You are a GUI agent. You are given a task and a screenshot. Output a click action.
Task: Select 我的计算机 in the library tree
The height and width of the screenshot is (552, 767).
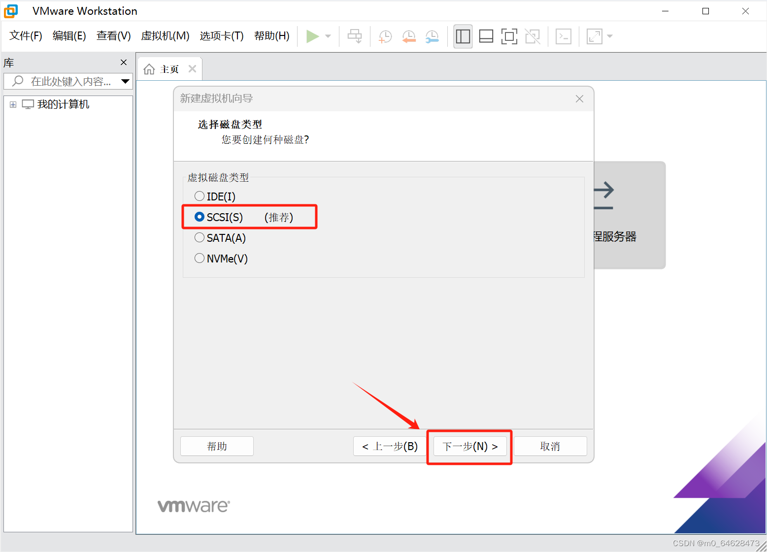tap(63, 104)
